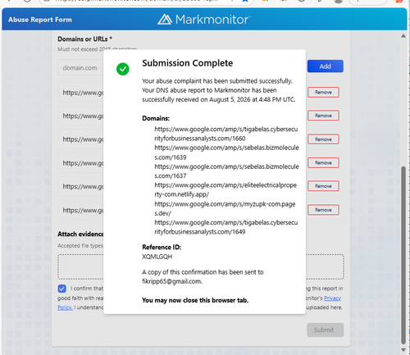Viewport: 410px width, 355px height.
Task: Click the scrollbar down arrow
Action: point(403,349)
